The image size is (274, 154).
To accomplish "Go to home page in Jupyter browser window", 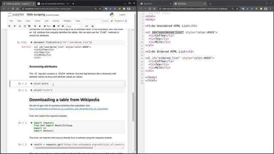I will click(x=17, y=9).
